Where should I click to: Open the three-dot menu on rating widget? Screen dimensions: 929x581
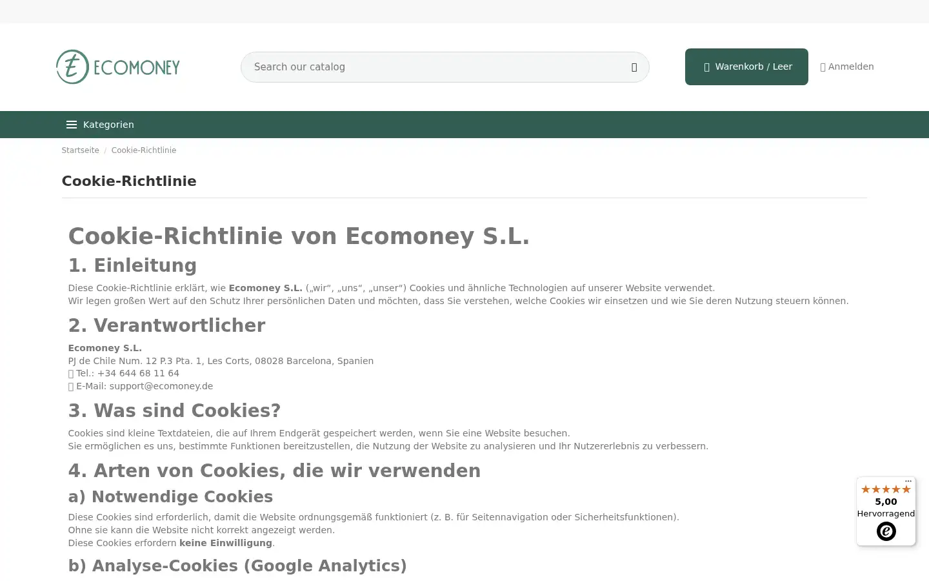(x=908, y=481)
